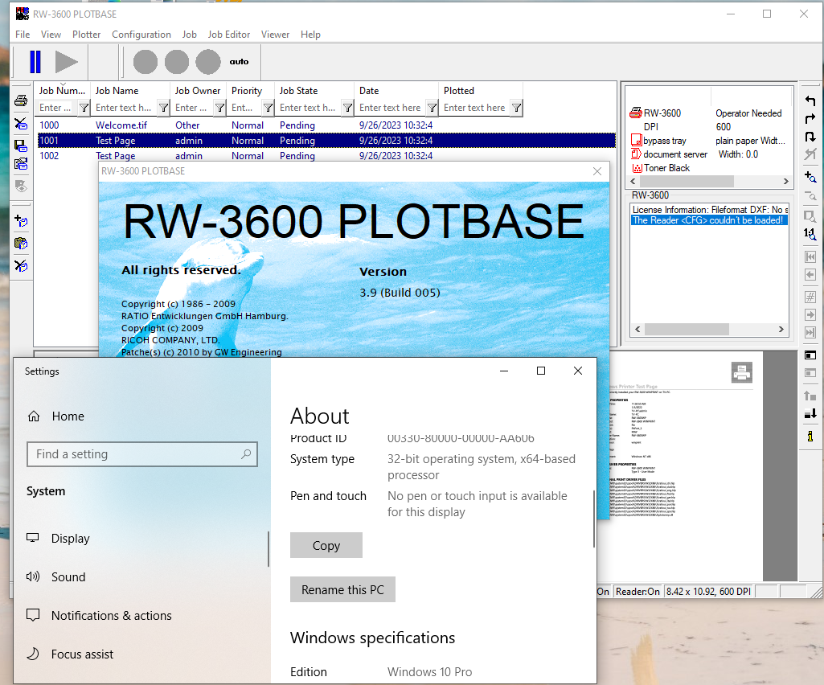Click the gray play arrow in toolbar
Screen dimensions: 824x685
point(66,62)
